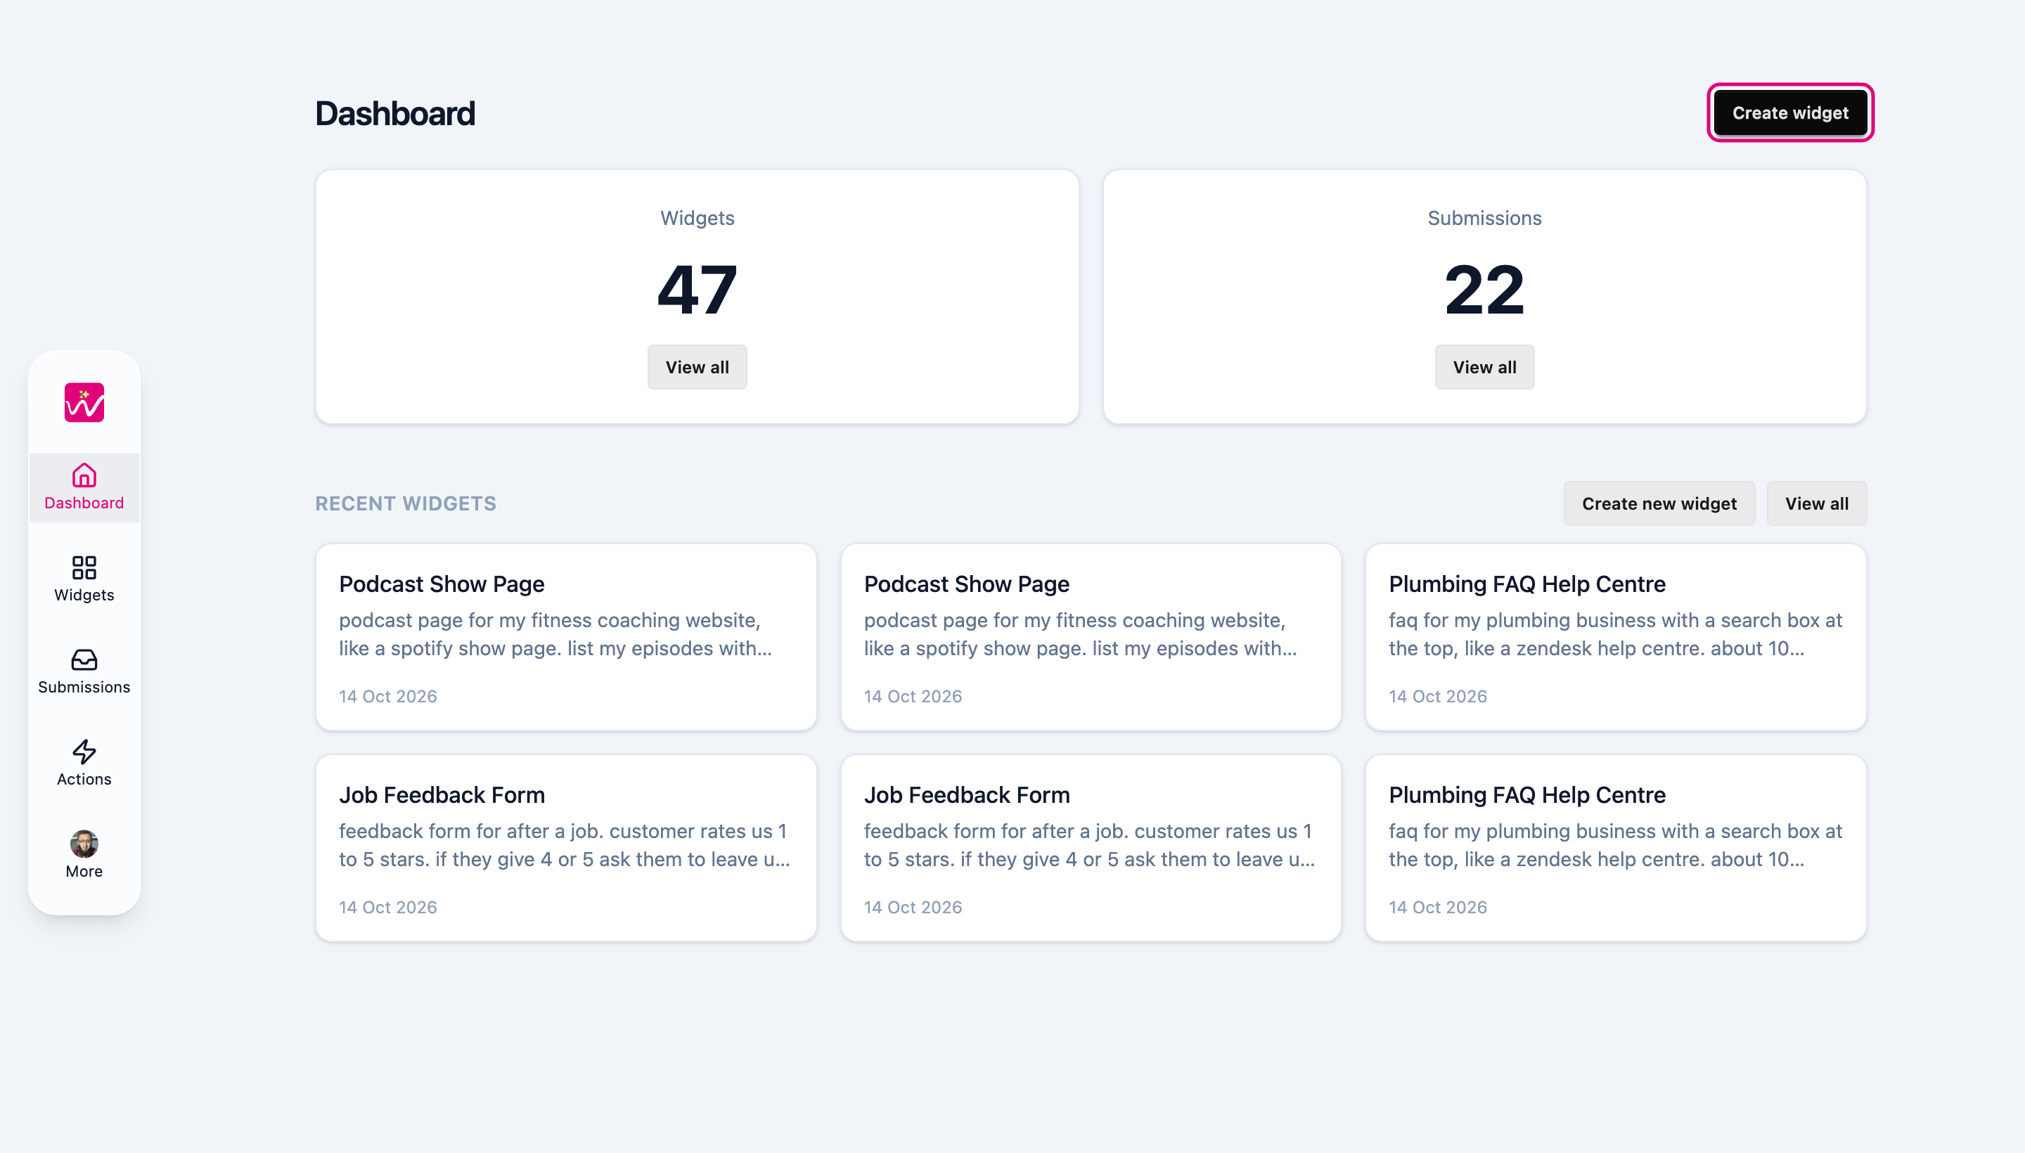Open the second Job Feedback Form card
The image size is (2025, 1153).
1091,847
